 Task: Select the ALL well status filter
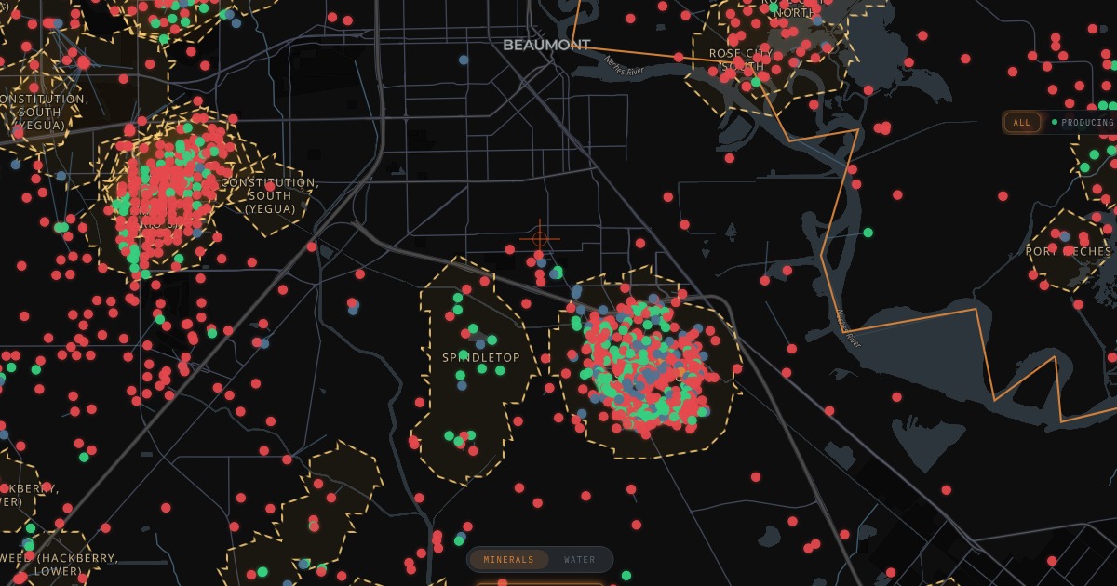[1022, 123]
